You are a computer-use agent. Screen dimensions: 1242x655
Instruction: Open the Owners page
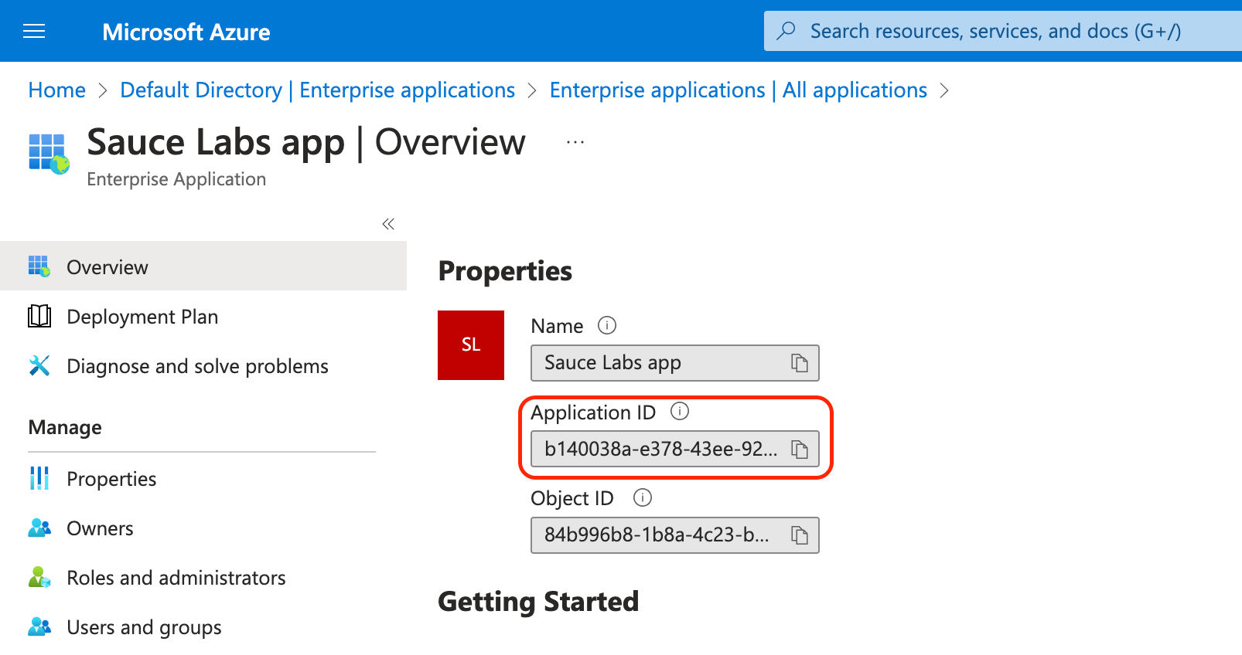click(x=100, y=528)
